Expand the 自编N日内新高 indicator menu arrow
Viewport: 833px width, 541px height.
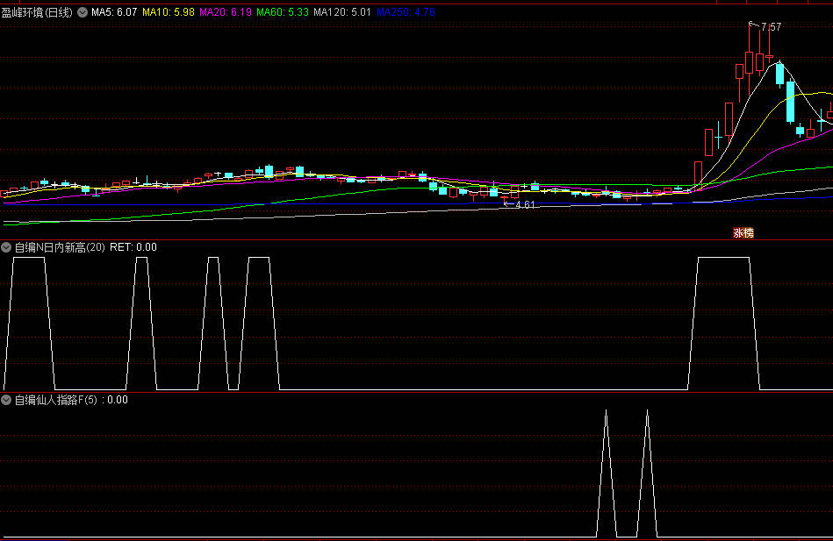[x=7, y=247]
